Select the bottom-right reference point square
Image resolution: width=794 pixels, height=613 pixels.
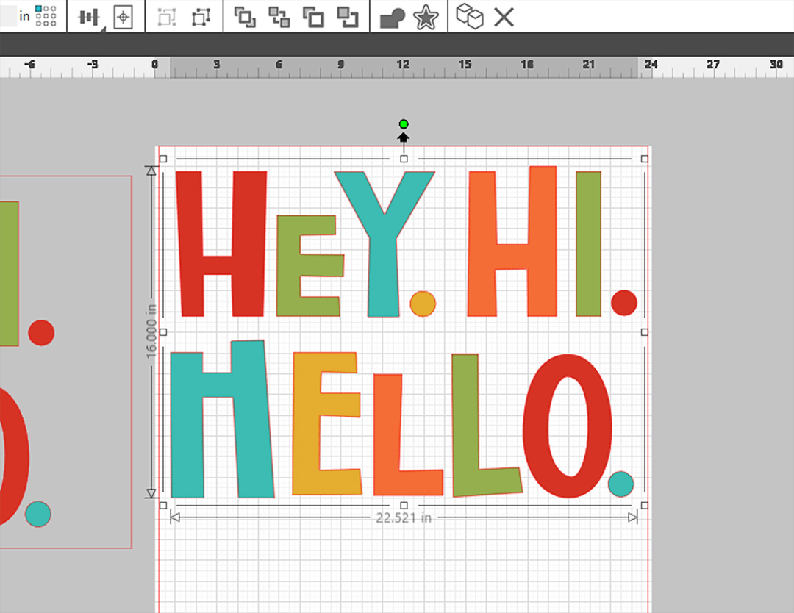(x=53, y=23)
